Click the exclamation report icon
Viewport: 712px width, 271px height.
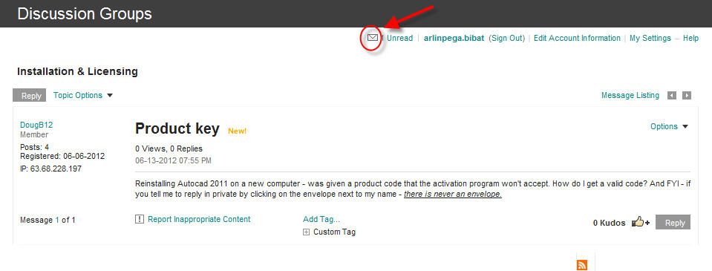[140, 219]
